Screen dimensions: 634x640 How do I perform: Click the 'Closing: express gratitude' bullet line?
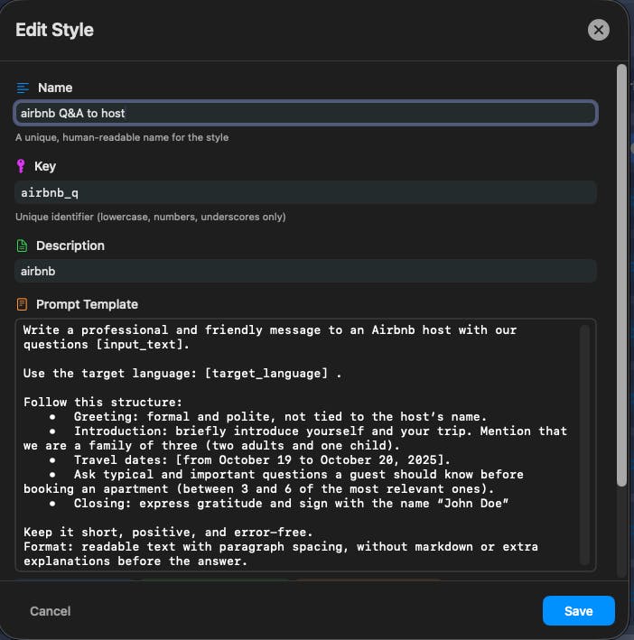pos(279,504)
